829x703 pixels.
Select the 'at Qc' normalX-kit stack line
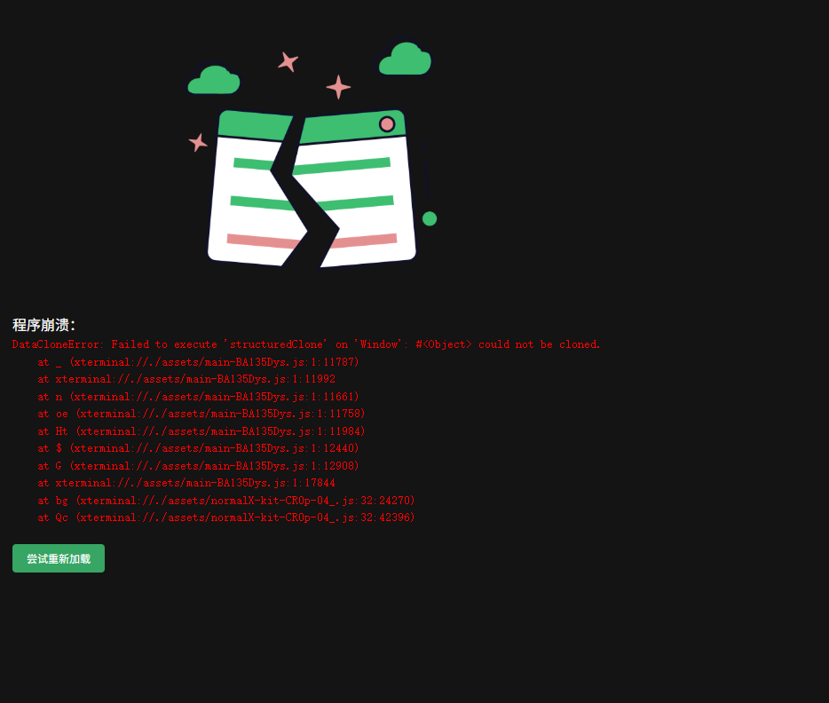[226, 517]
